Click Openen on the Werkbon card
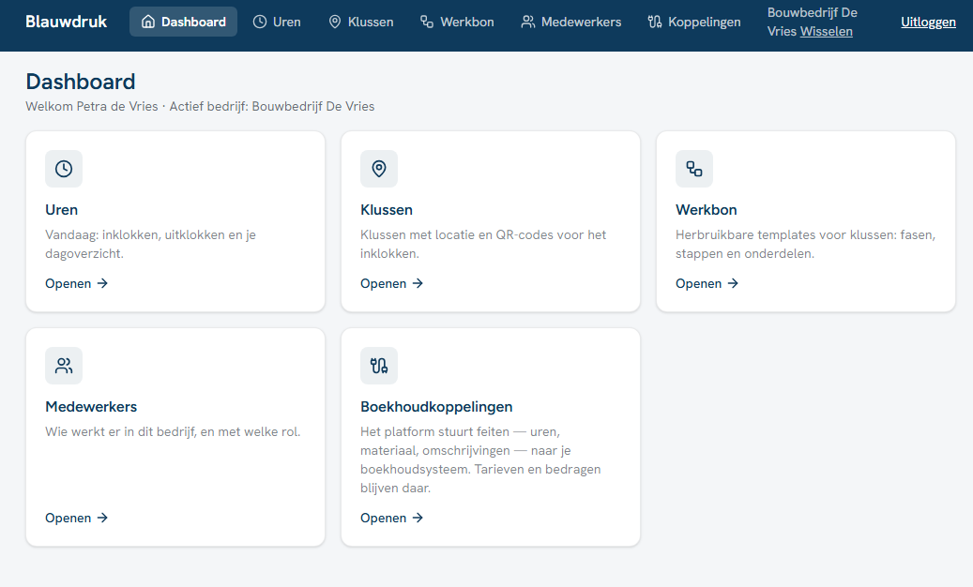The height and width of the screenshot is (587, 973). [707, 283]
